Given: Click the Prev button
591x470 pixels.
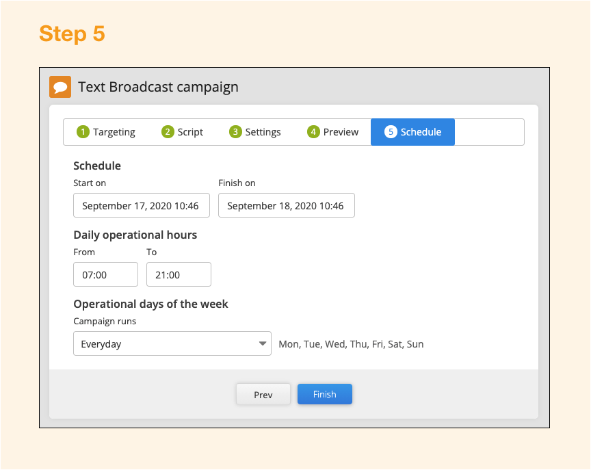Looking at the screenshot, I should pyautogui.click(x=263, y=394).
